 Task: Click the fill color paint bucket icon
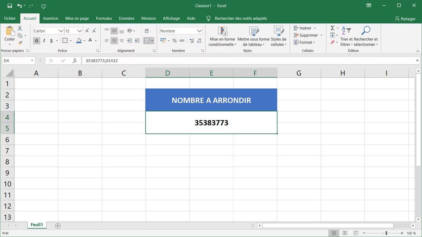click(79, 41)
